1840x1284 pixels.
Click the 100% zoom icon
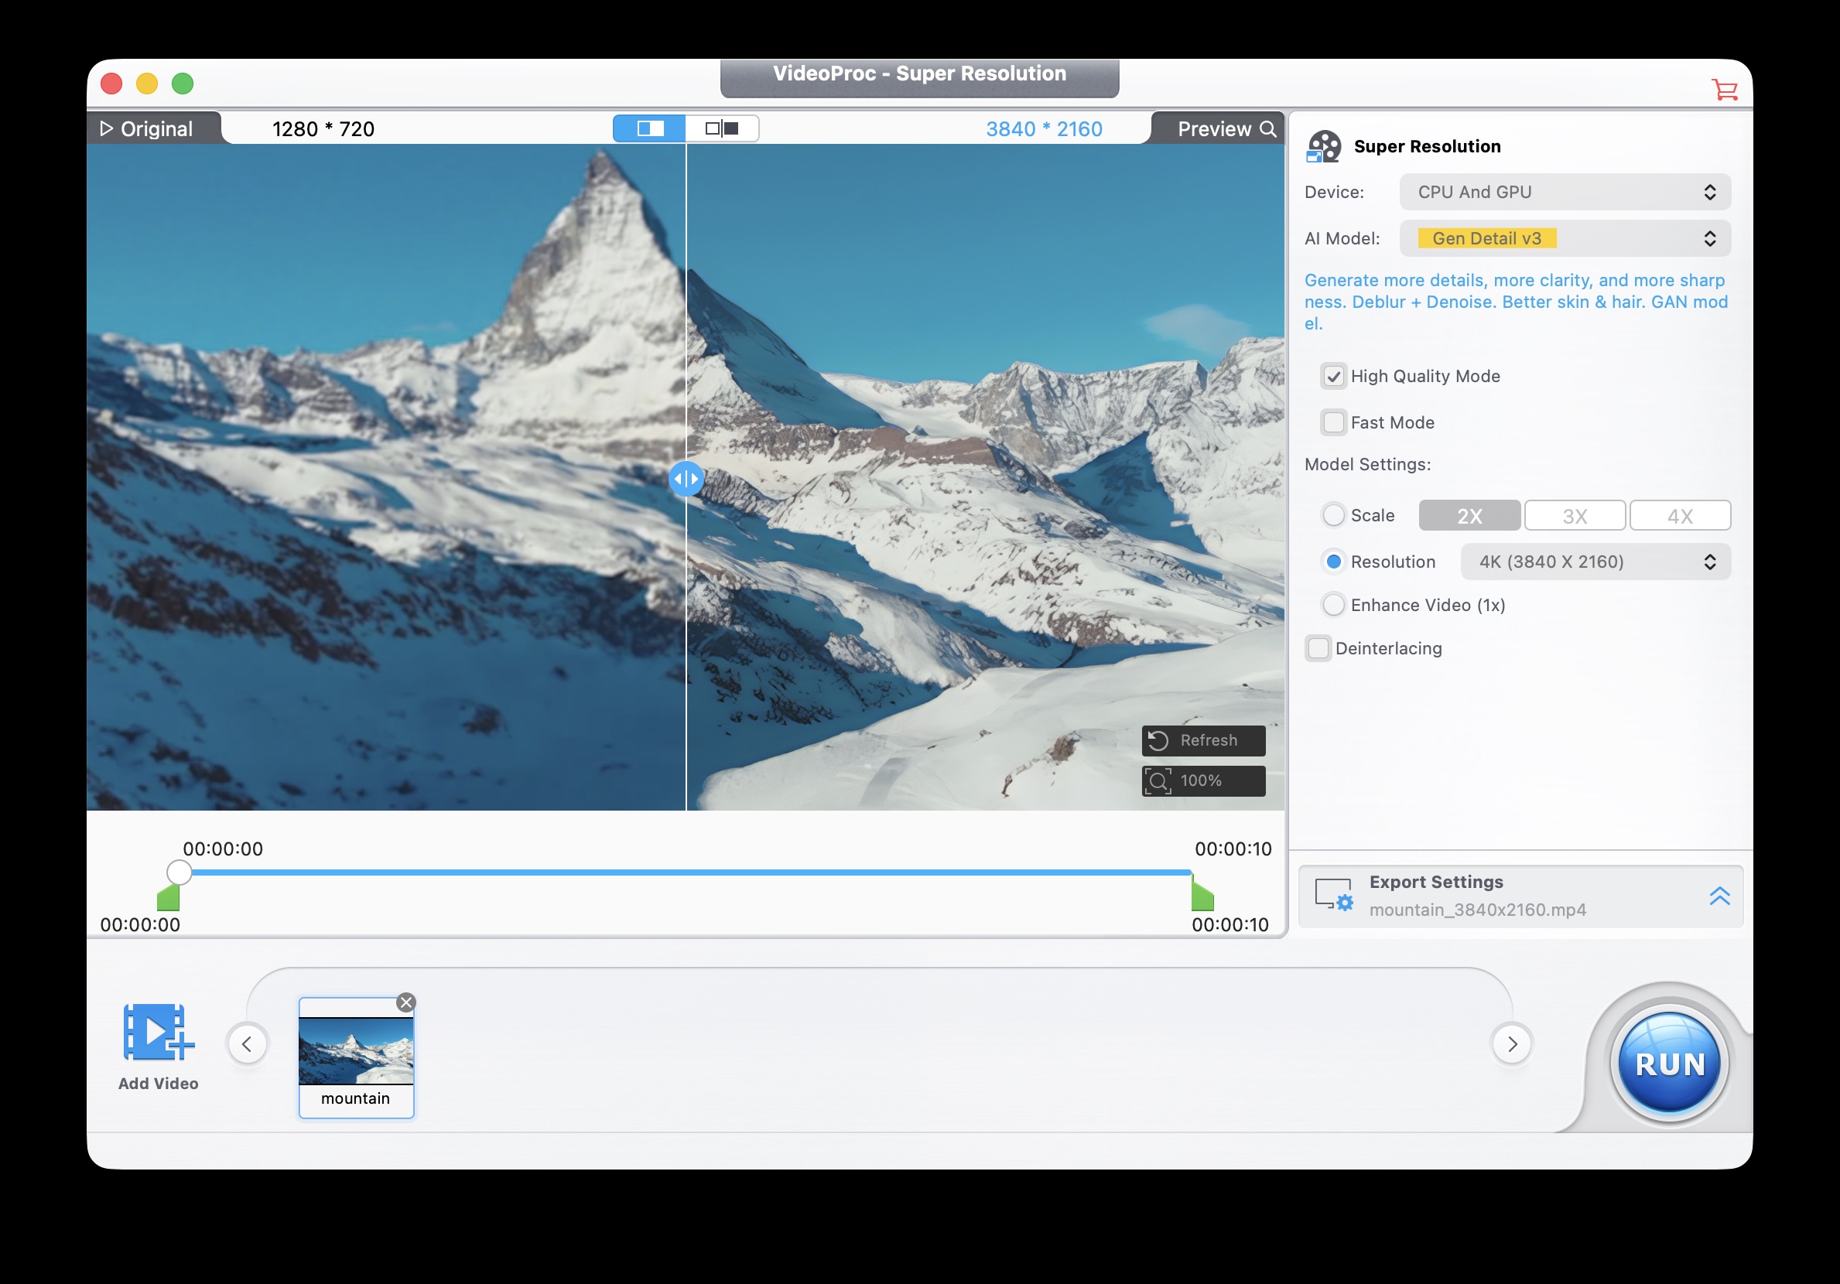point(1158,781)
